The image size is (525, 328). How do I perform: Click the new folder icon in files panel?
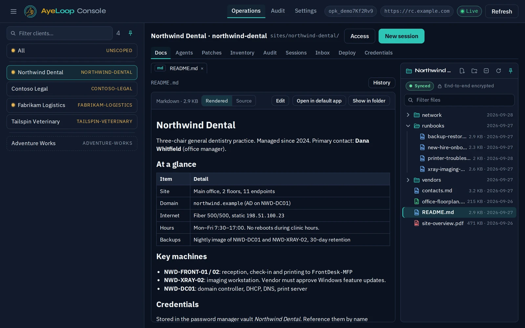click(x=474, y=71)
